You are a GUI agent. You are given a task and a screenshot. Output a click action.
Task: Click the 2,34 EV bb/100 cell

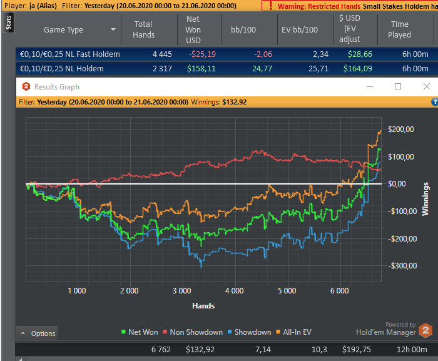pyautogui.click(x=320, y=54)
